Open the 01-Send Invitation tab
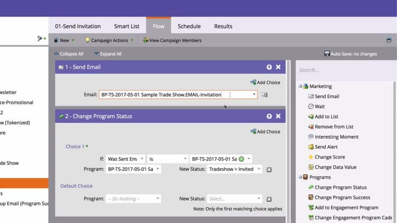 [x=78, y=26]
